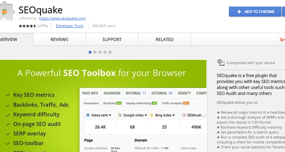Click the Google+ share button
Viewport: 285px width, 152px height.
(282, 40)
